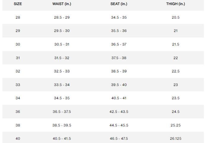Click the size 40 row label

(x=18, y=139)
